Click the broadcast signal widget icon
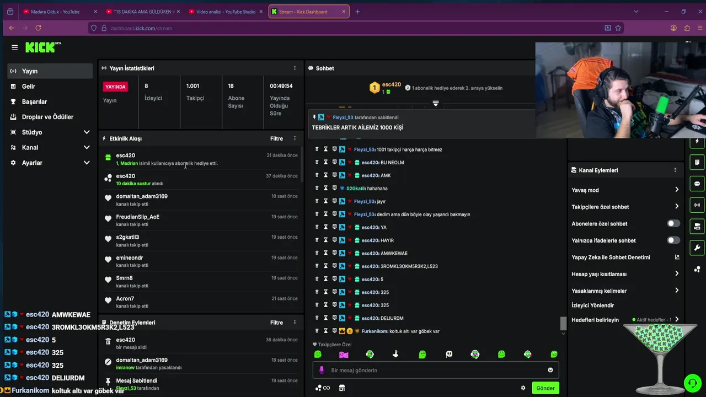This screenshot has height=397, width=706. pyautogui.click(x=697, y=205)
